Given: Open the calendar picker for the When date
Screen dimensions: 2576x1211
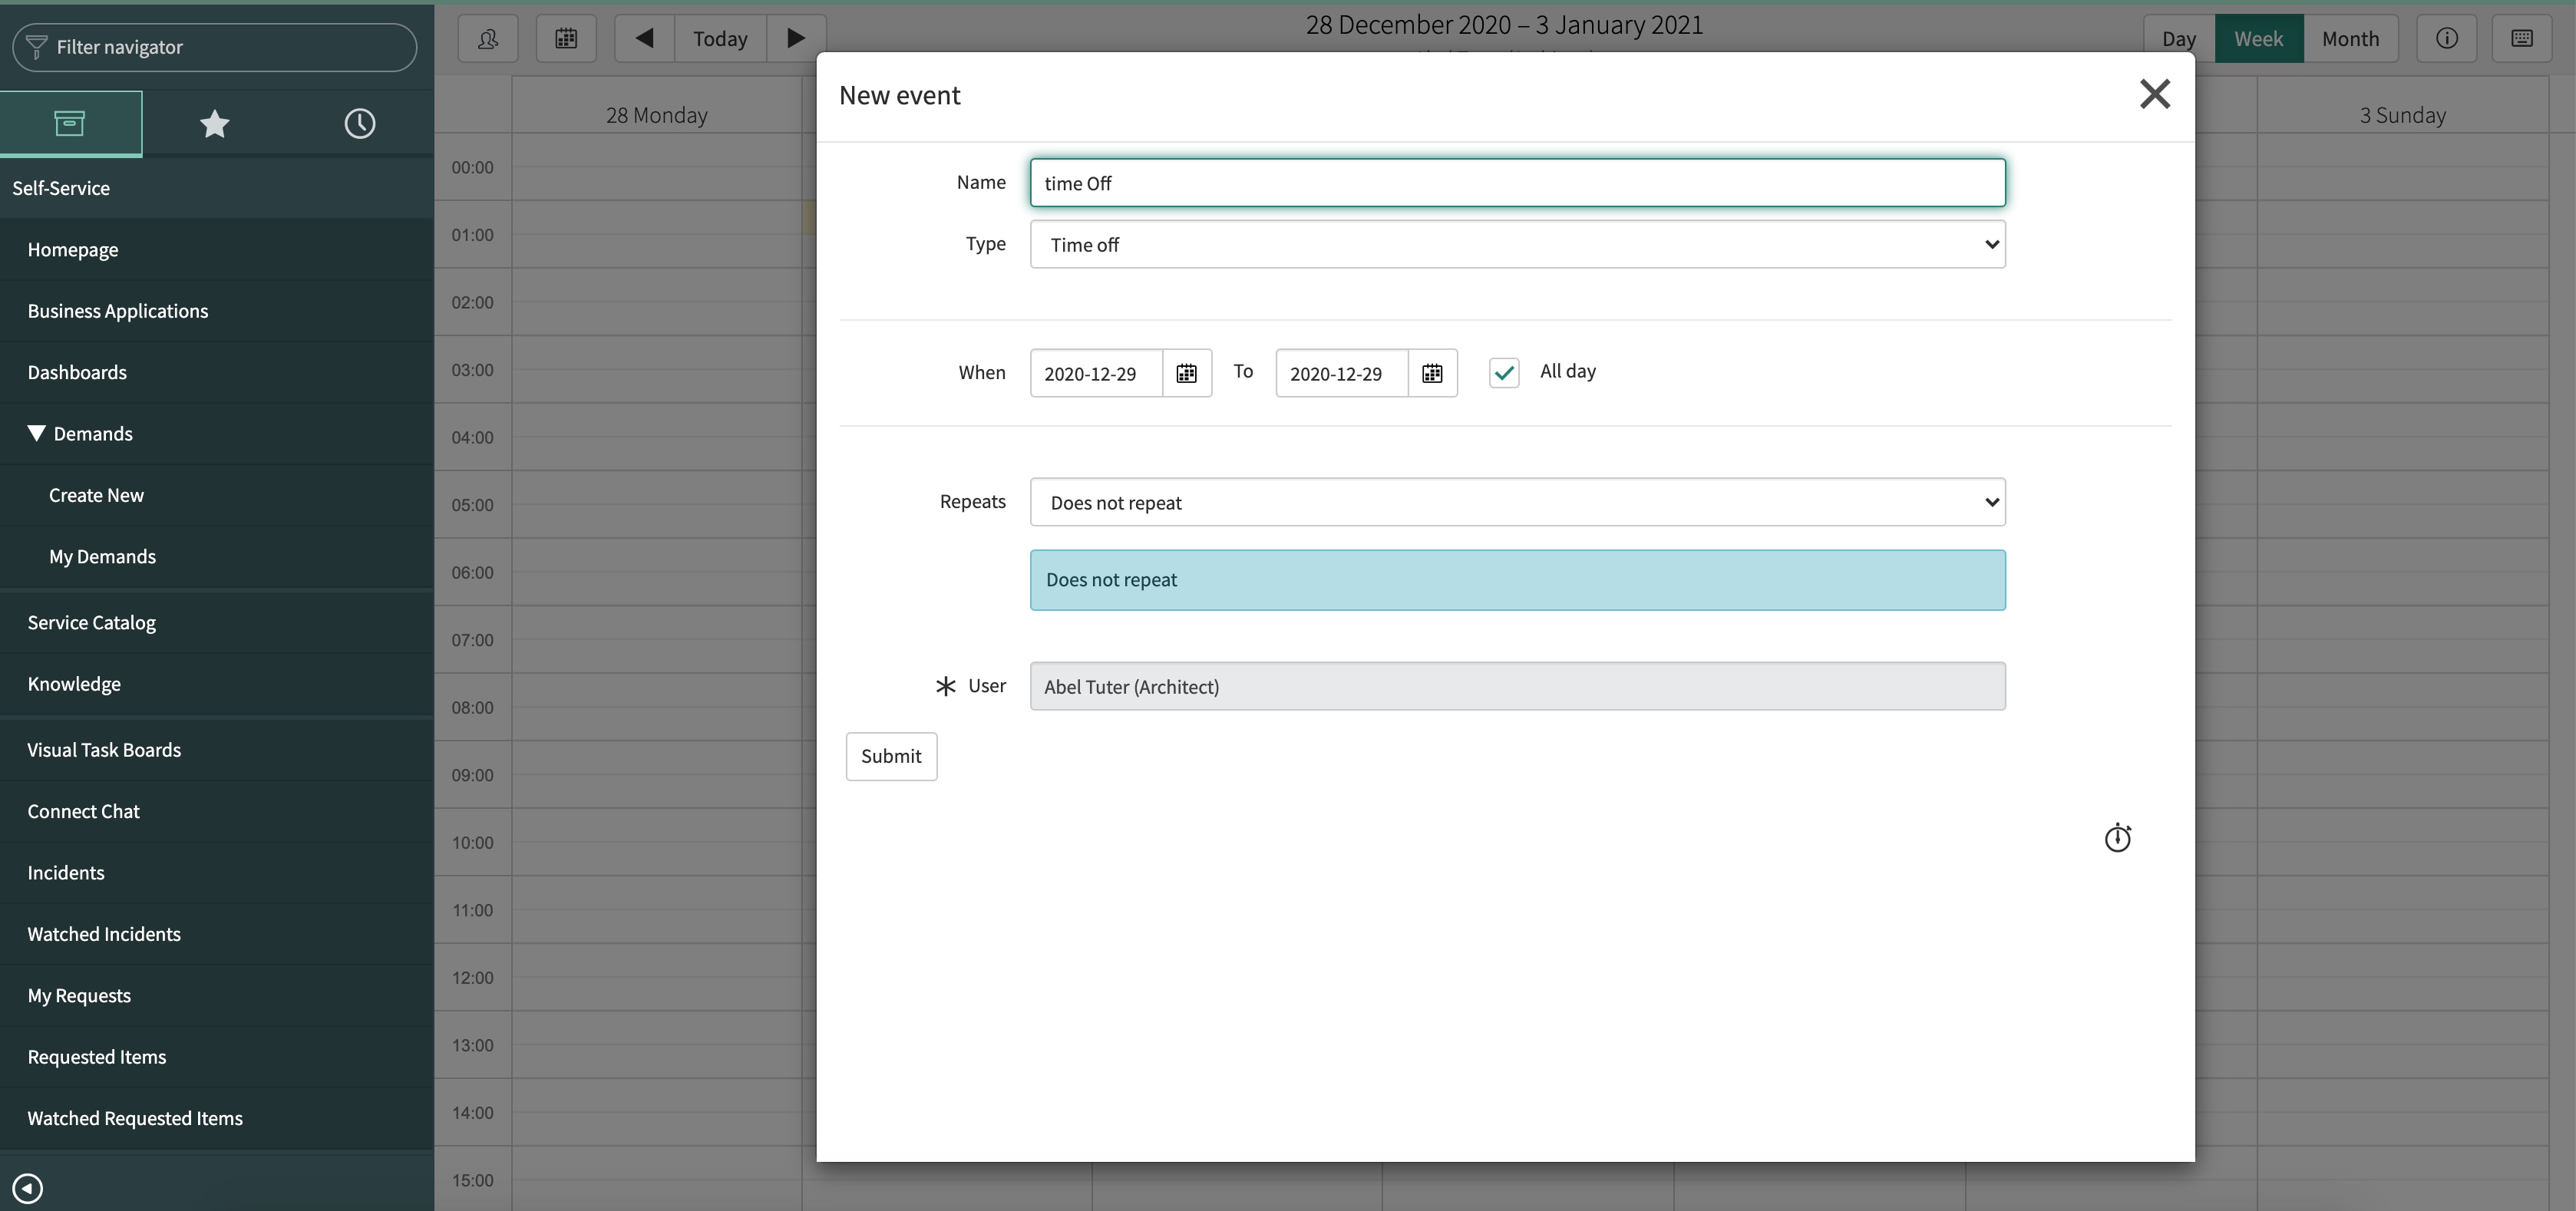Looking at the screenshot, I should tap(1186, 372).
